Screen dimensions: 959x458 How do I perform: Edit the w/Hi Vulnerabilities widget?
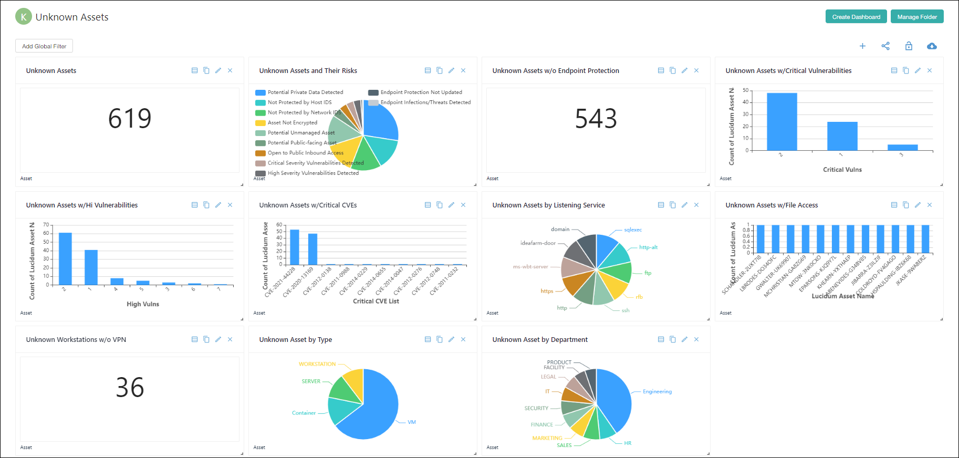(218, 205)
